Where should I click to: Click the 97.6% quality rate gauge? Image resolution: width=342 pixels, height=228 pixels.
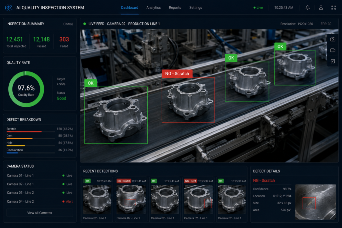click(x=26, y=89)
